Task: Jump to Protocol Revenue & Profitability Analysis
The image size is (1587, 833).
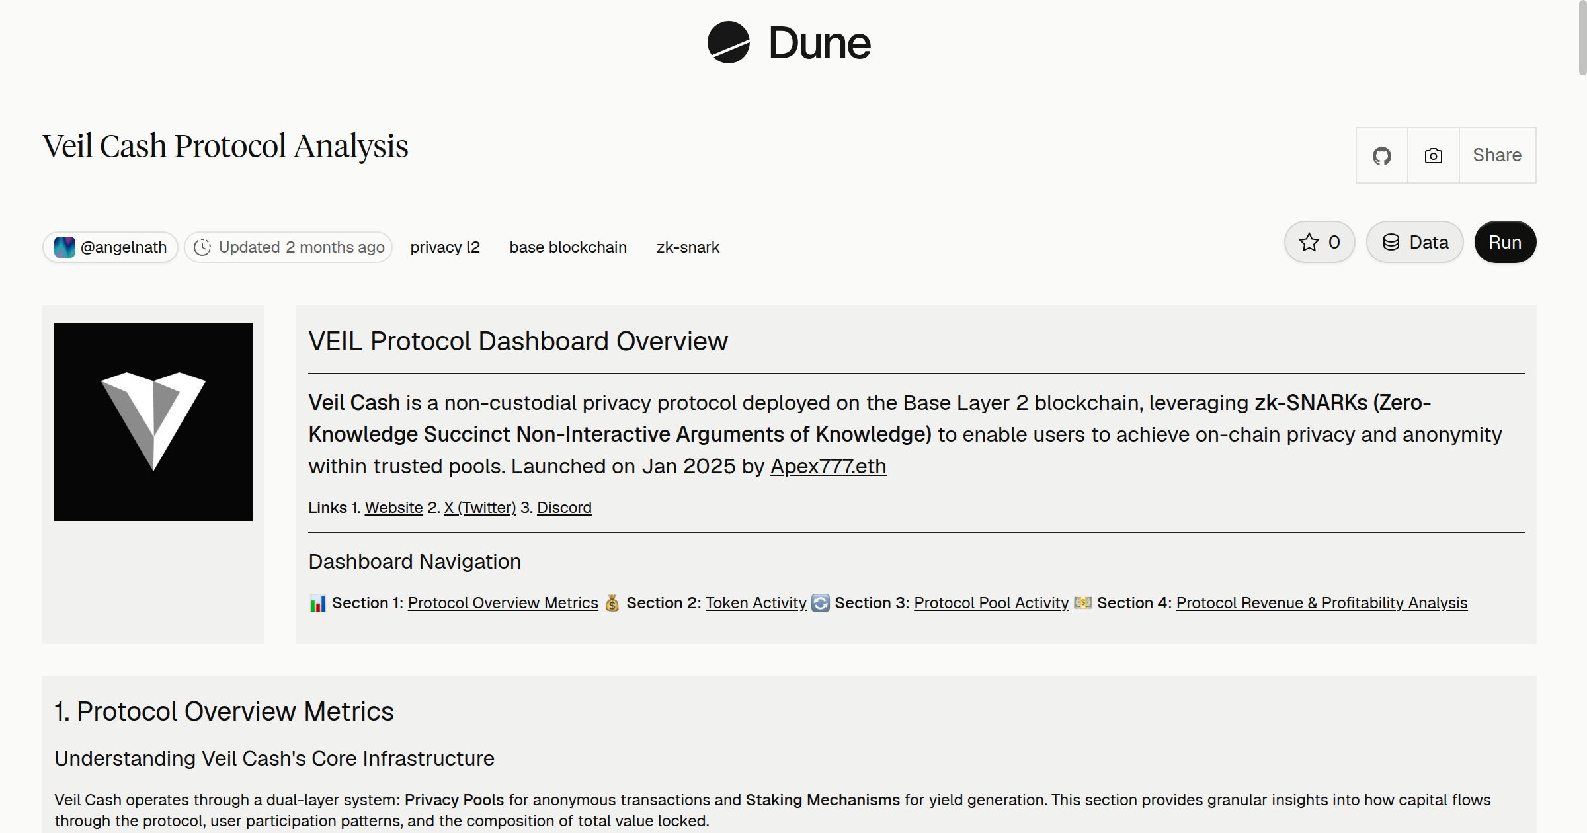Action: (x=1322, y=603)
